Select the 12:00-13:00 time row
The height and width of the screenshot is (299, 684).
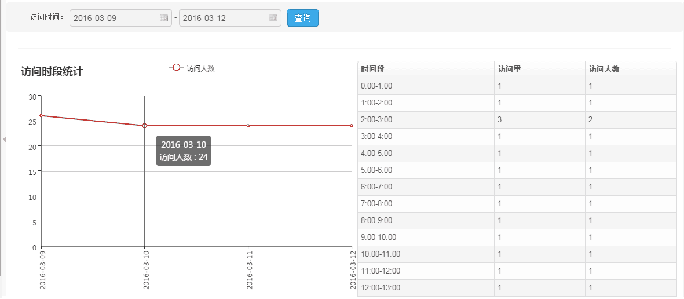[517, 287]
